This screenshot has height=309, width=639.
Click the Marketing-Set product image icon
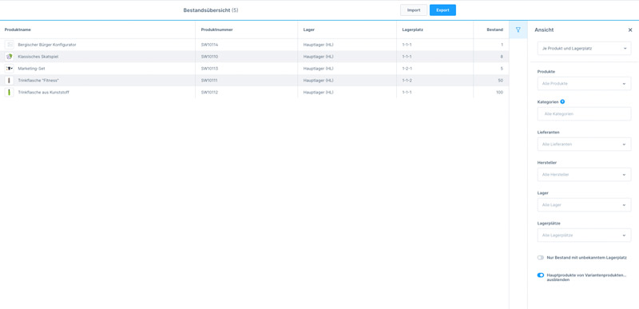[x=10, y=69]
